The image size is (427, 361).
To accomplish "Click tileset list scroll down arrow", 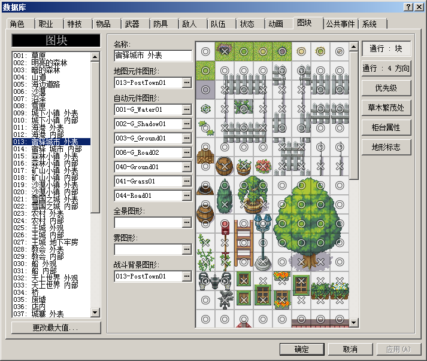I will 95,313.
